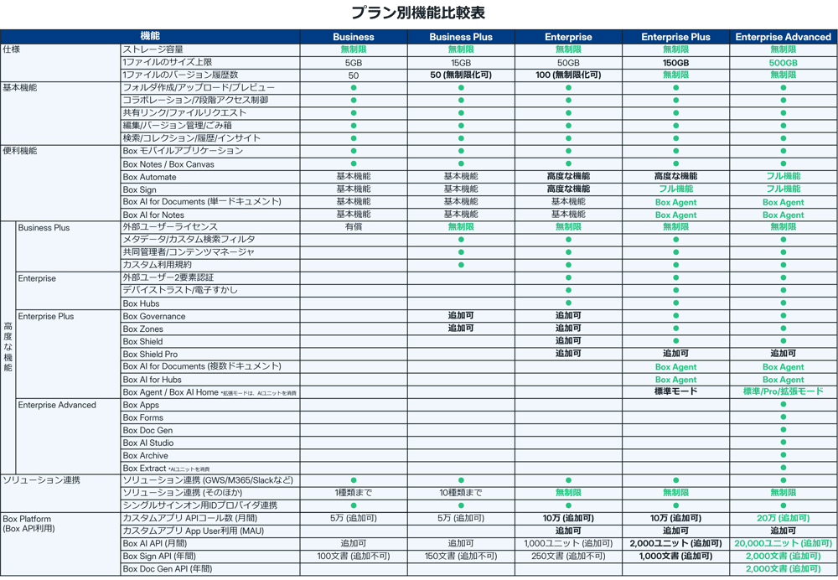Select the Box Archive row label

pyautogui.click(x=145, y=455)
